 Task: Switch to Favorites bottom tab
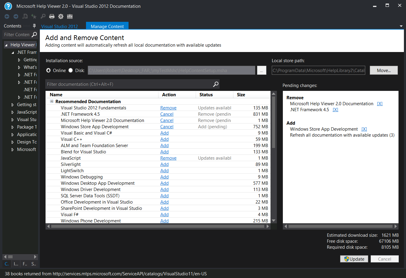[25, 264]
